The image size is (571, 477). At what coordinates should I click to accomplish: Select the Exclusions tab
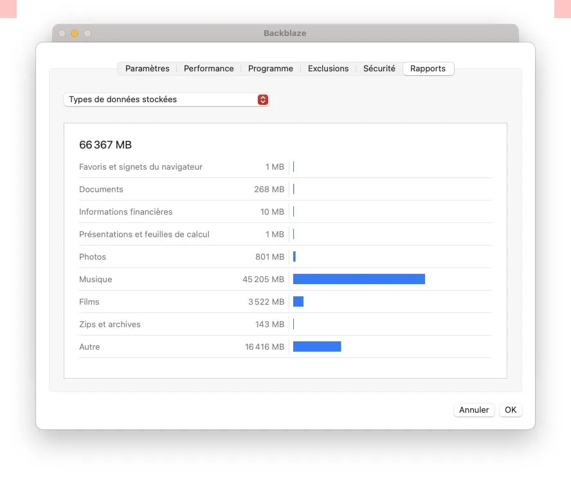[x=328, y=69]
